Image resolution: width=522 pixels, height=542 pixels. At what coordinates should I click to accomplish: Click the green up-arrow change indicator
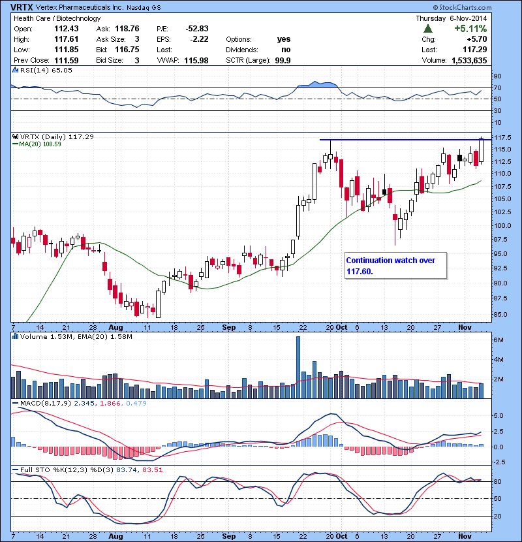click(x=427, y=28)
